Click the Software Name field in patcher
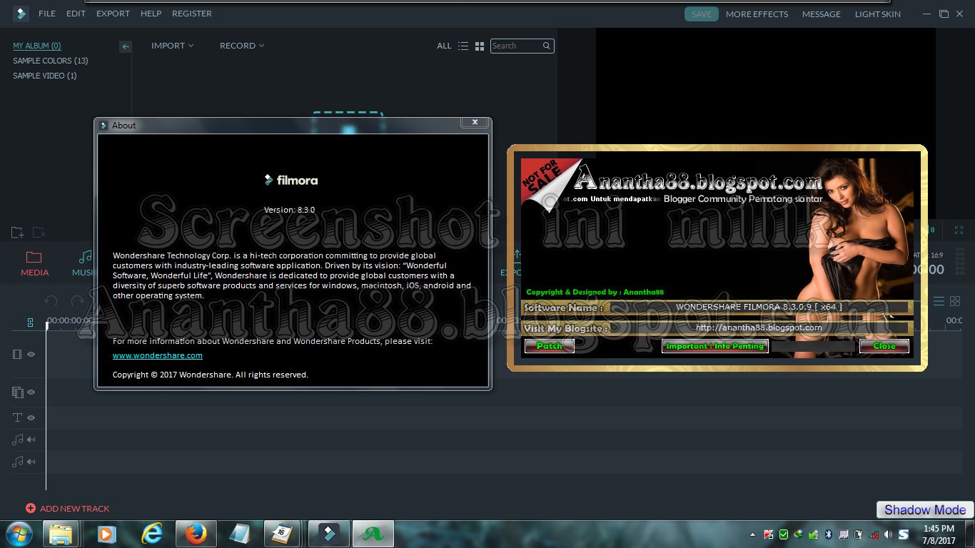 [x=759, y=307]
